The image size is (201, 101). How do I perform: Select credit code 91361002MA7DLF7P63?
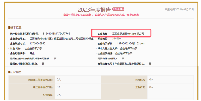tap(56, 33)
